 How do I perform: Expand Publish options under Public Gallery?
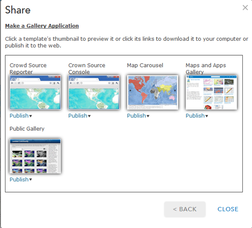tap(21, 180)
